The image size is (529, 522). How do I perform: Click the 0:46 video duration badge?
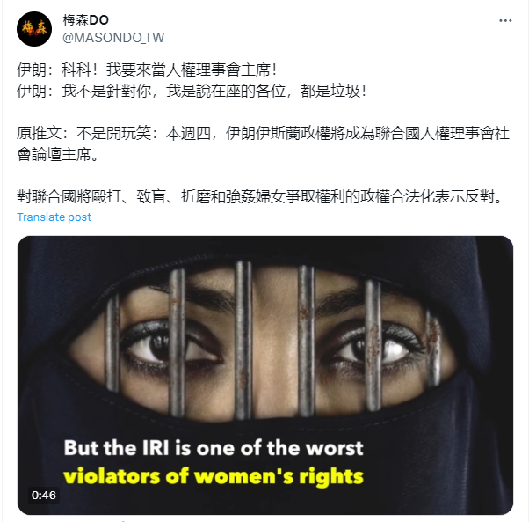pyautogui.click(x=44, y=496)
